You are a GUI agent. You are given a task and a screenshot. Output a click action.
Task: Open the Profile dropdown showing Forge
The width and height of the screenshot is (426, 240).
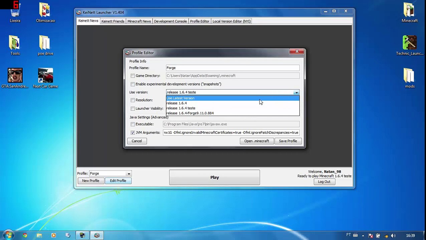[110, 174]
